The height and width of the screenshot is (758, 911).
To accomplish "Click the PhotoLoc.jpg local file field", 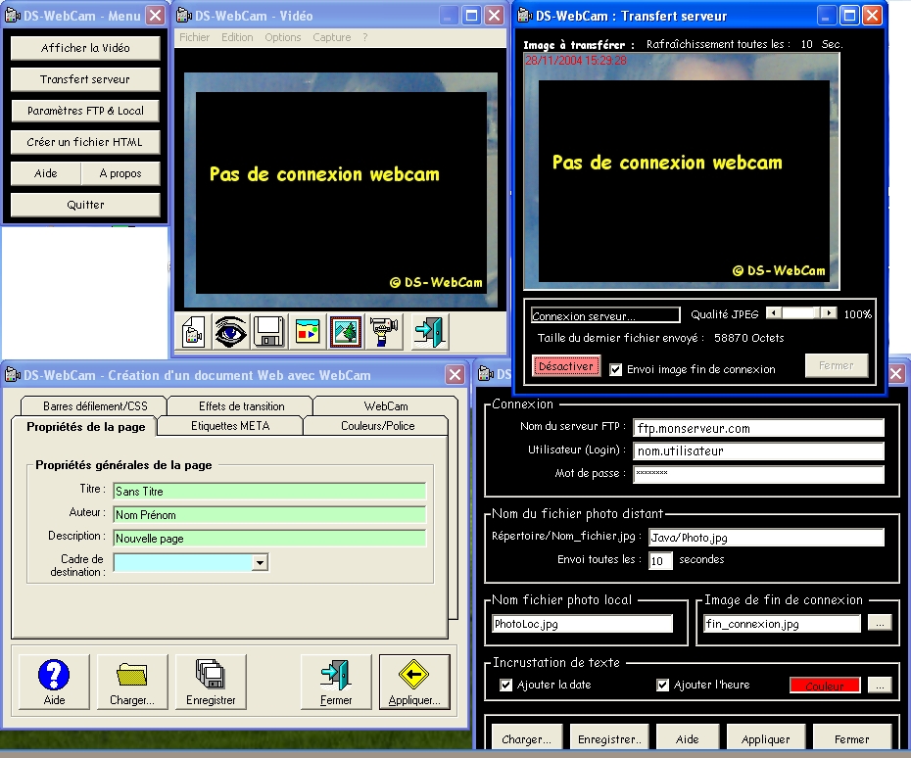I will point(582,624).
